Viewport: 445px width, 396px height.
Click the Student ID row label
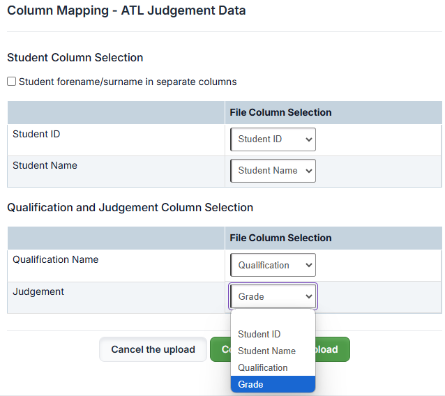click(x=36, y=134)
